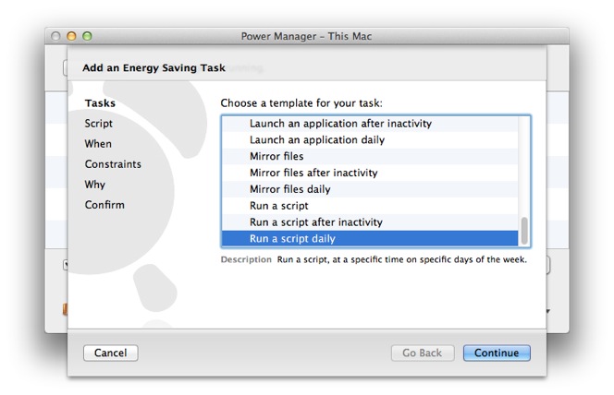Click the Confirm step in sidebar
Viewport: 614px width, 395px height.
[x=104, y=205]
